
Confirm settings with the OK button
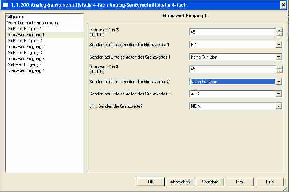151,182
